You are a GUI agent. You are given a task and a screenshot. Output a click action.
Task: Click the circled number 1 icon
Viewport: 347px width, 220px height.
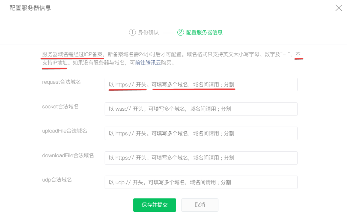[x=132, y=32]
